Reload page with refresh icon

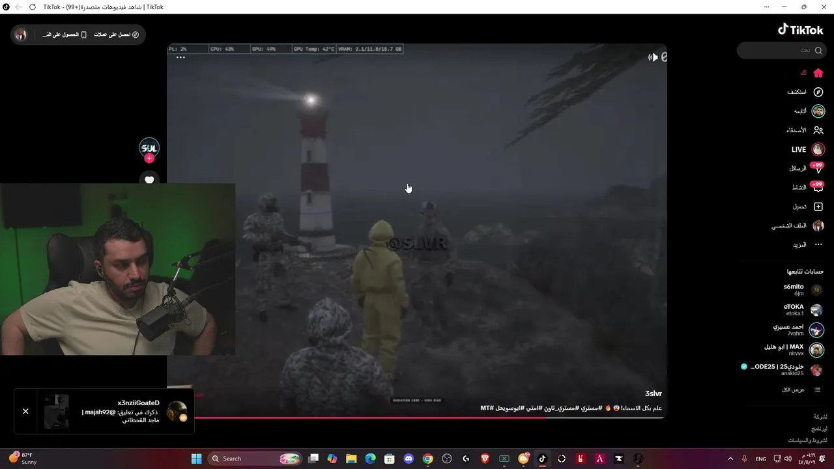(x=33, y=7)
